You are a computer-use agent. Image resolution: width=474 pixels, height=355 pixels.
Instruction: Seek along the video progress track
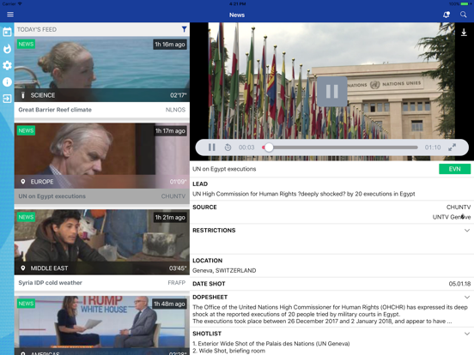(x=340, y=147)
